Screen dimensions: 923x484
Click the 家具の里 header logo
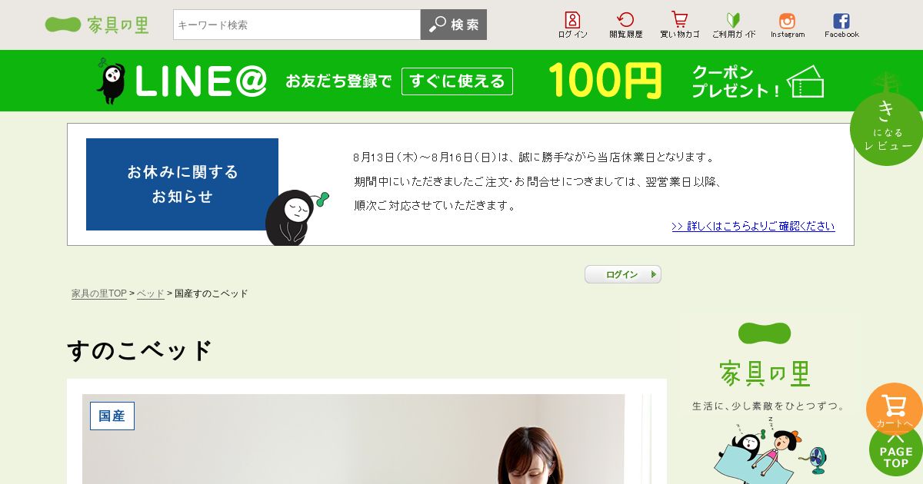[97, 25]
